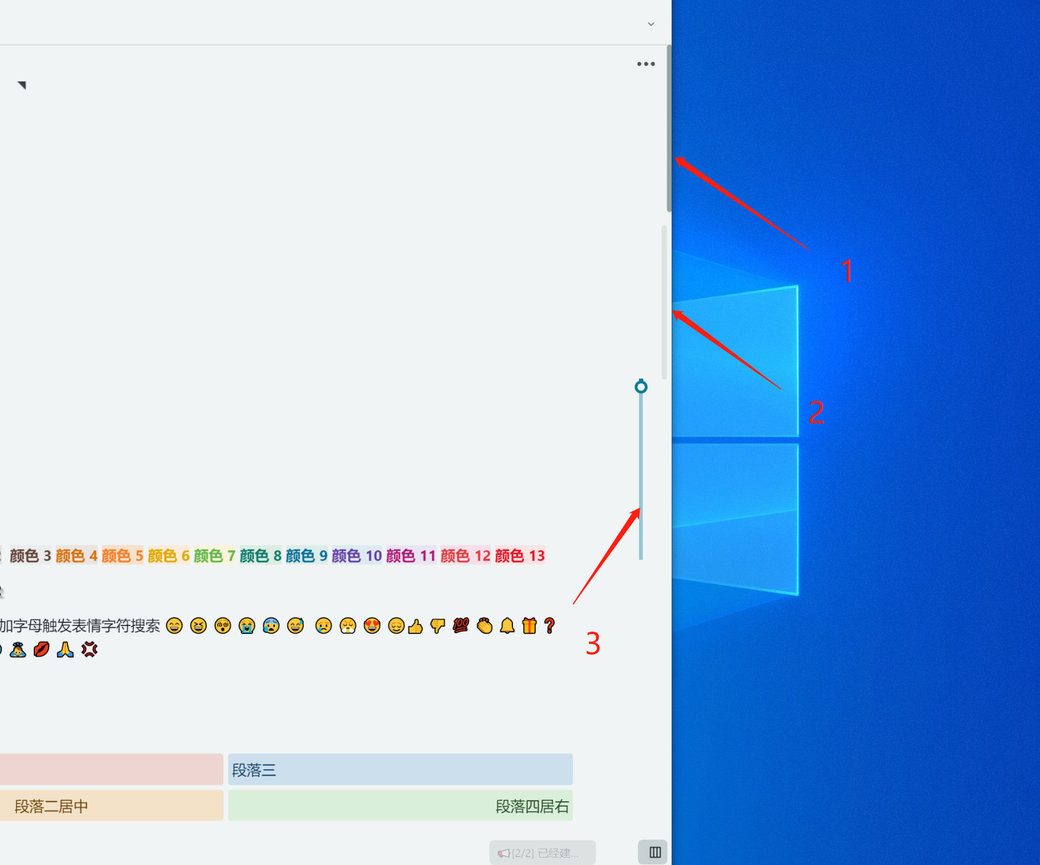Click the thumbs up emoji
The width and height of the screenshot is (1040, 865).
(416, 625)
